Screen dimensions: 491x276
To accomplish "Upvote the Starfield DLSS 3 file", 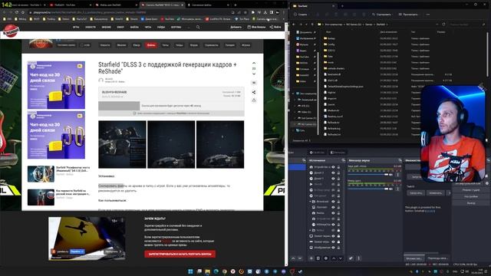I will (x=254, y=63).
